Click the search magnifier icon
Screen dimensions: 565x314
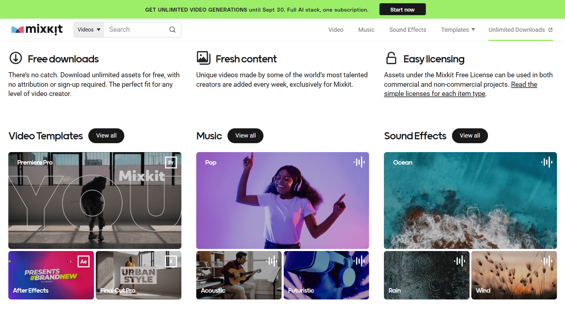172,29
